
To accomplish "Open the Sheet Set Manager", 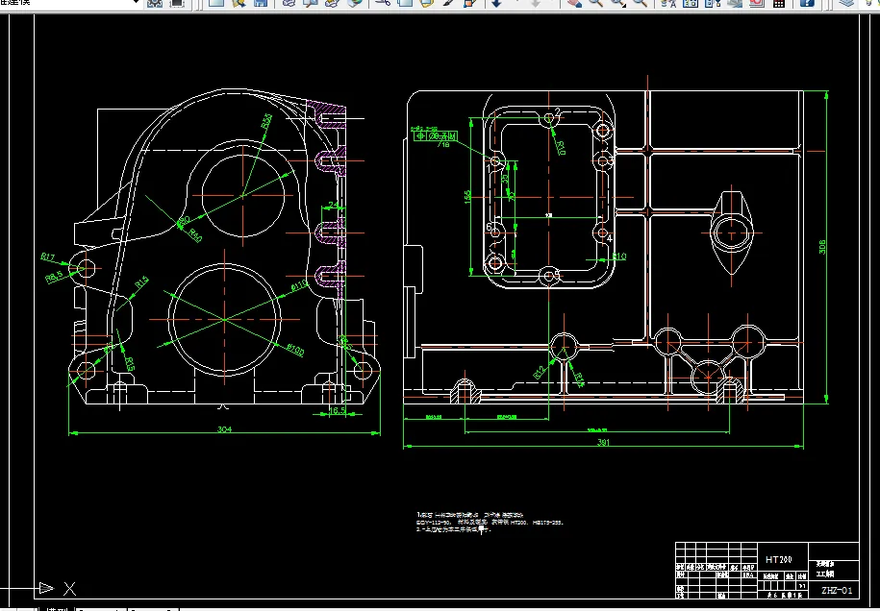I will point(735,3).
